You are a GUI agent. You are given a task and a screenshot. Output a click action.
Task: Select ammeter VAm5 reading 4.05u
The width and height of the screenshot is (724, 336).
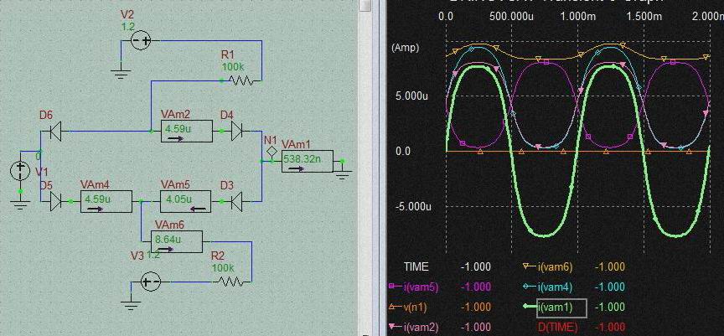[186, 201]
